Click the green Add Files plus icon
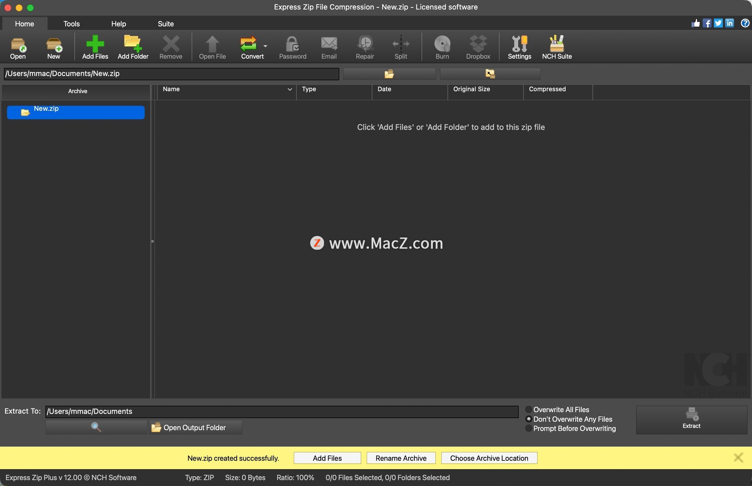 95,44
